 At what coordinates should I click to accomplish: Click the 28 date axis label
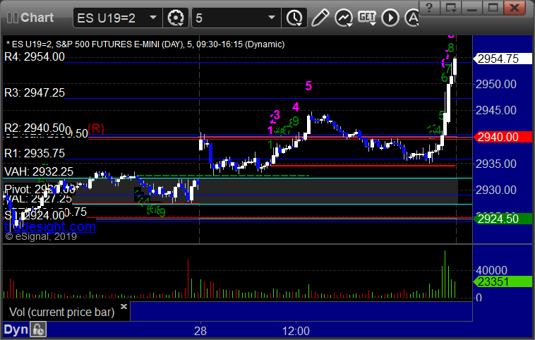click(200, 331)
